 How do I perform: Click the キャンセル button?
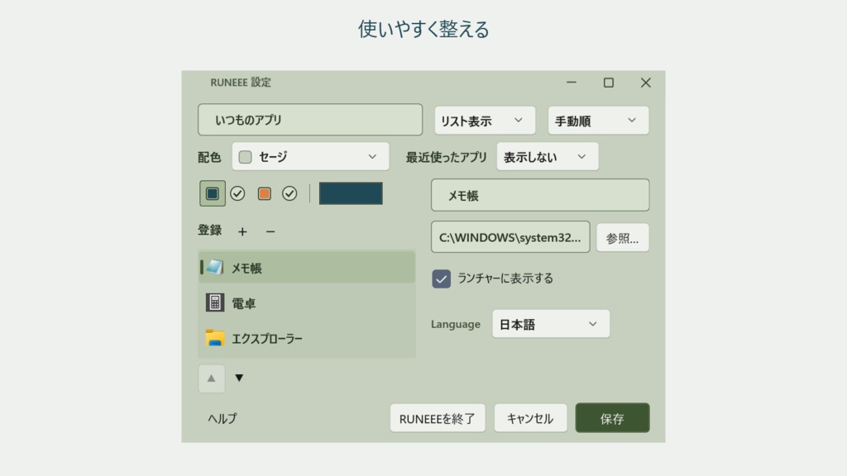click(x=530, y=417)
